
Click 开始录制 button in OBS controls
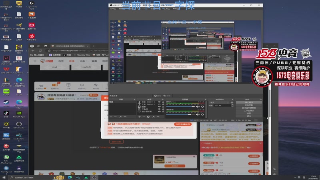click(x=249, y=105)
